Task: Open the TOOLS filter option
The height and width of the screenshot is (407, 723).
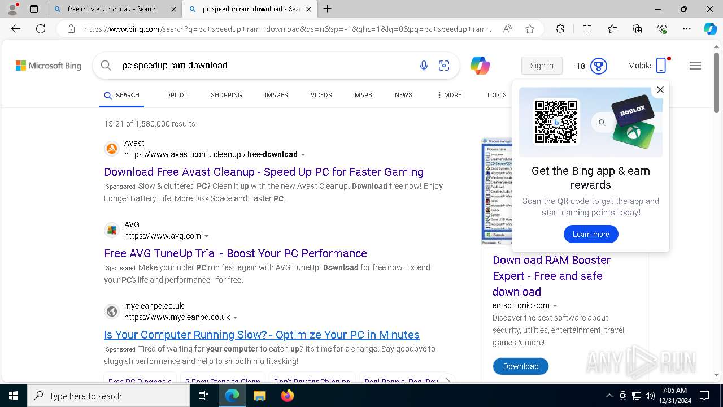Action: pos(496,95)
